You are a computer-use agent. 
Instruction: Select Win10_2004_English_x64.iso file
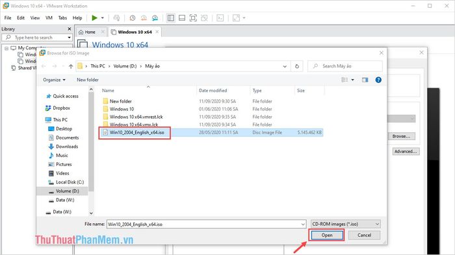[136, 132]
